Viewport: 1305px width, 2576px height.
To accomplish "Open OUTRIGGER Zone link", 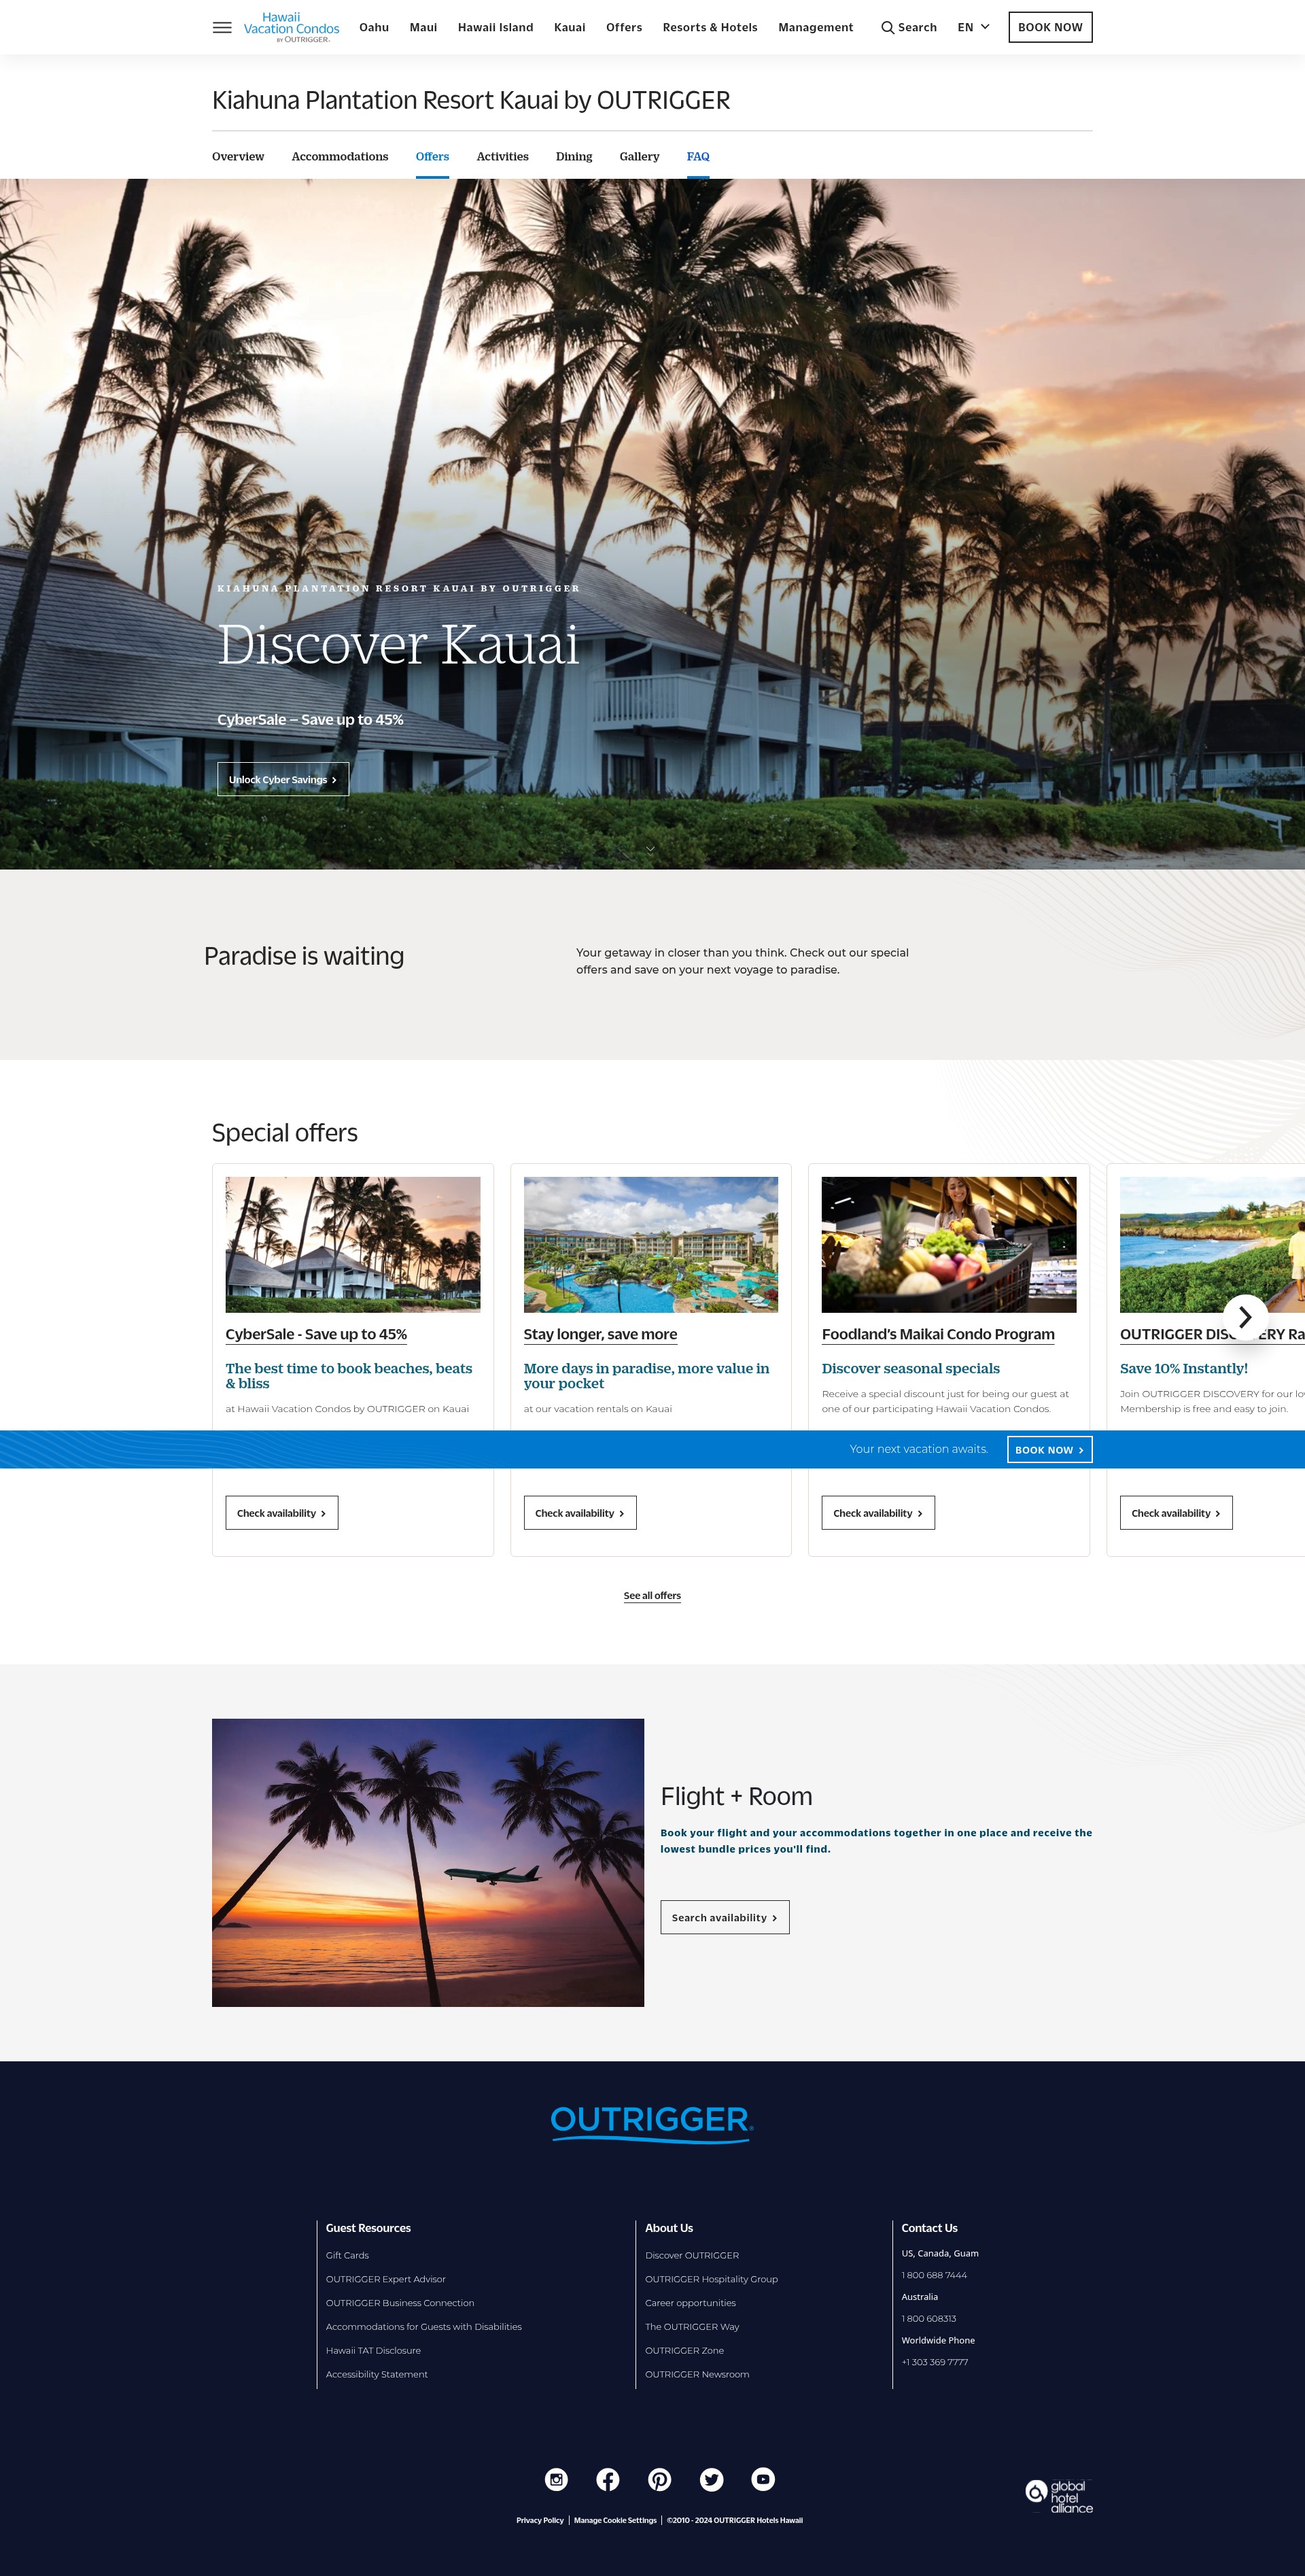I will point(684,2350).
